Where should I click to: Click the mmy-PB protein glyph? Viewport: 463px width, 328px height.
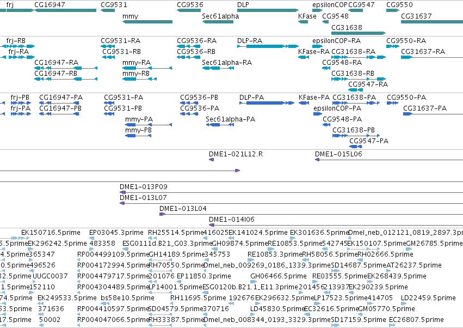click(x=138, y=136)
